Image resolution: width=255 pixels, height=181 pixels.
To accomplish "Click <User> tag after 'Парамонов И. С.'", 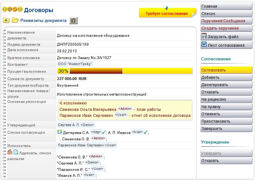I will [98, 169].
